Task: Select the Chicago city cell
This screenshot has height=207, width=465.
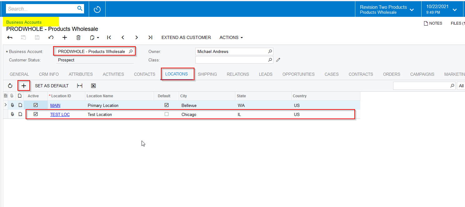Action: [x=207, y=114]
